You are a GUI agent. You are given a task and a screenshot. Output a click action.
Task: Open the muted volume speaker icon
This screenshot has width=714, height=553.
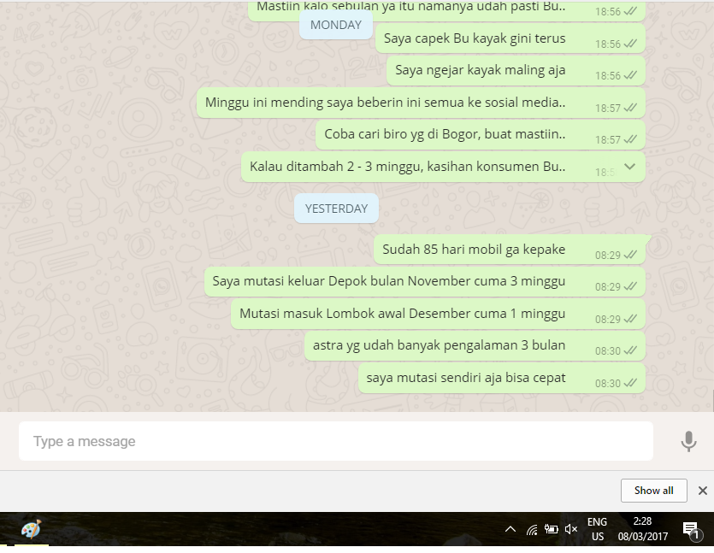pos(571,529)
